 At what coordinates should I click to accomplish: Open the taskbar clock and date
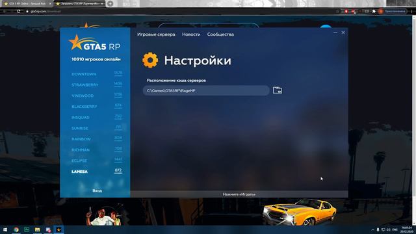coord(406,229)
